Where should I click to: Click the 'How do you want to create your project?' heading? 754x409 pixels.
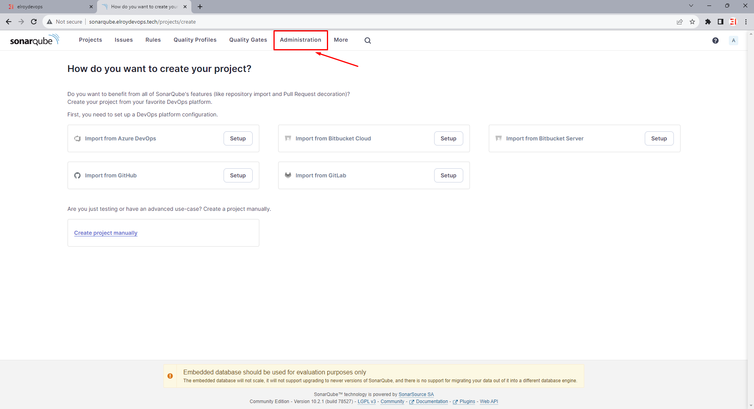pos(159,69)
